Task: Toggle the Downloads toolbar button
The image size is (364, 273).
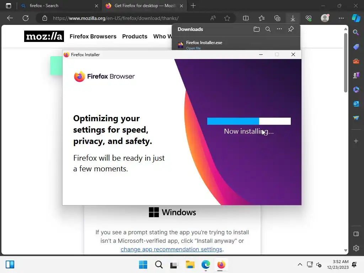Action: coord(293,18)
